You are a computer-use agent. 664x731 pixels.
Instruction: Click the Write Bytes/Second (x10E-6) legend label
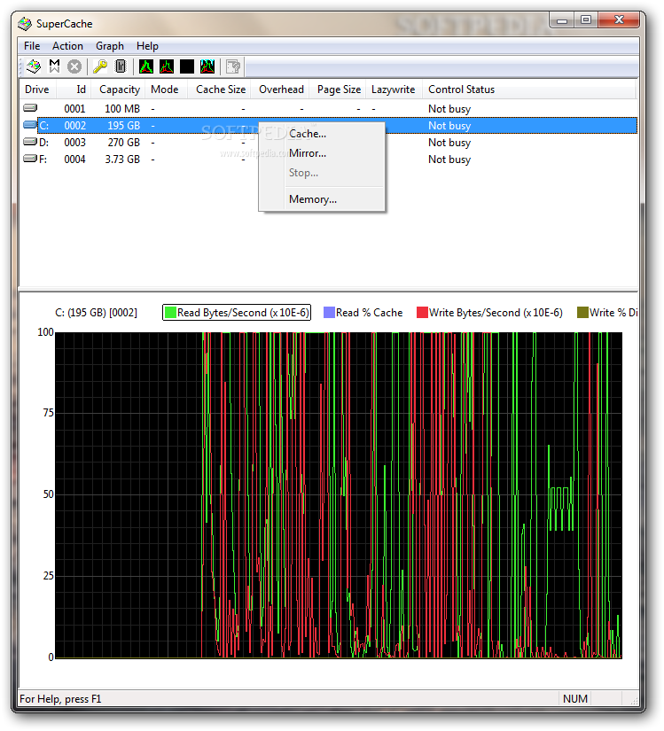point(496,313)
